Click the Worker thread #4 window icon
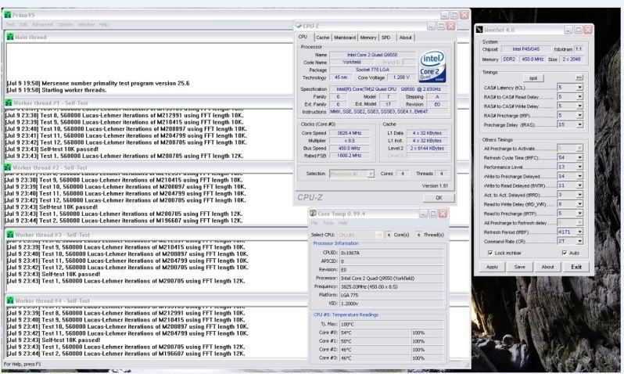The width and height of the screenshot is (624, 374). pyautogui.click(x=10, y=300)
